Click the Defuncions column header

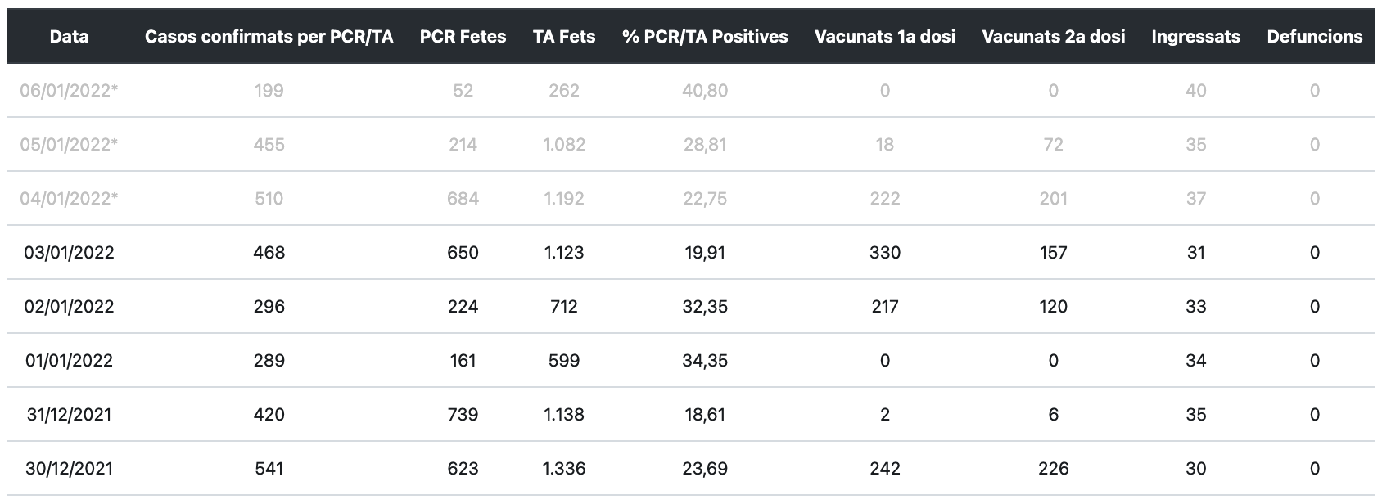point(1314,37)
